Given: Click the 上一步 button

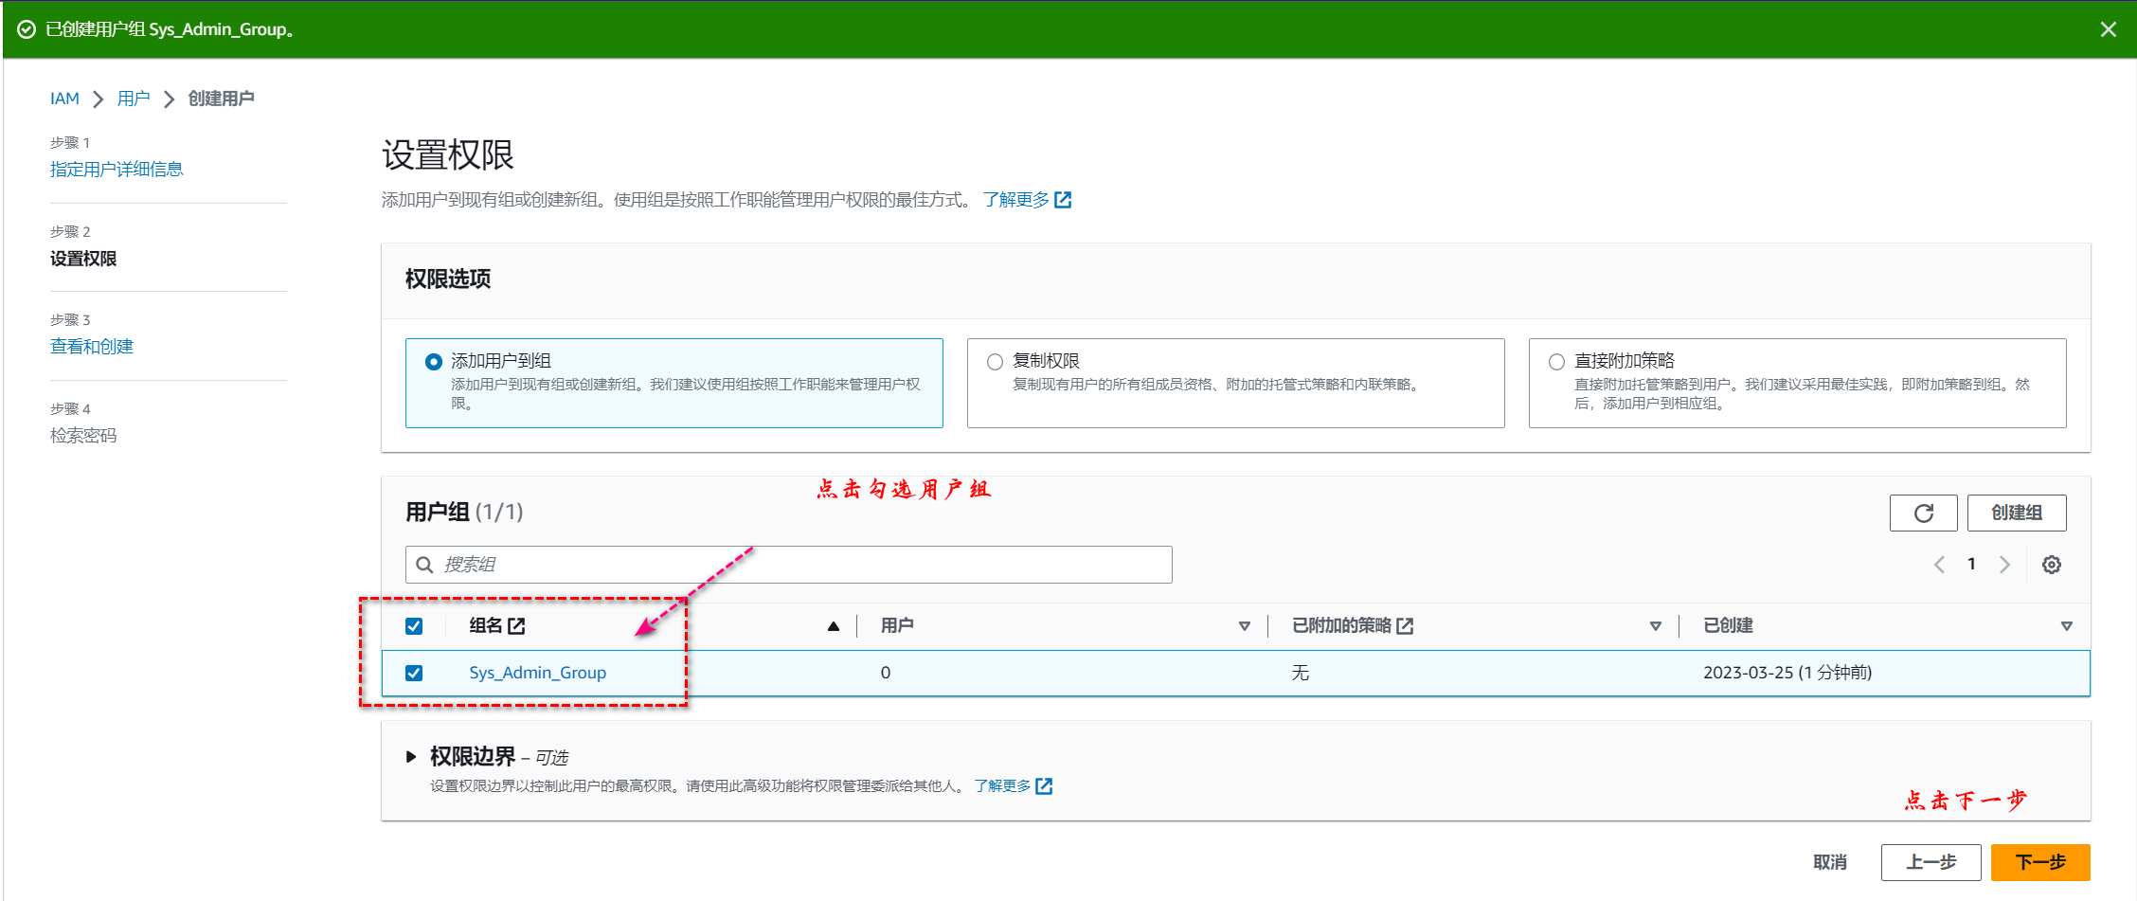Looking at the screenshot, I should (x=1930, y=862).
